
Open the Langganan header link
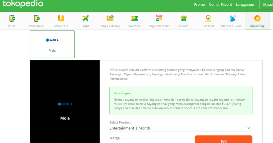coord(245,5)
